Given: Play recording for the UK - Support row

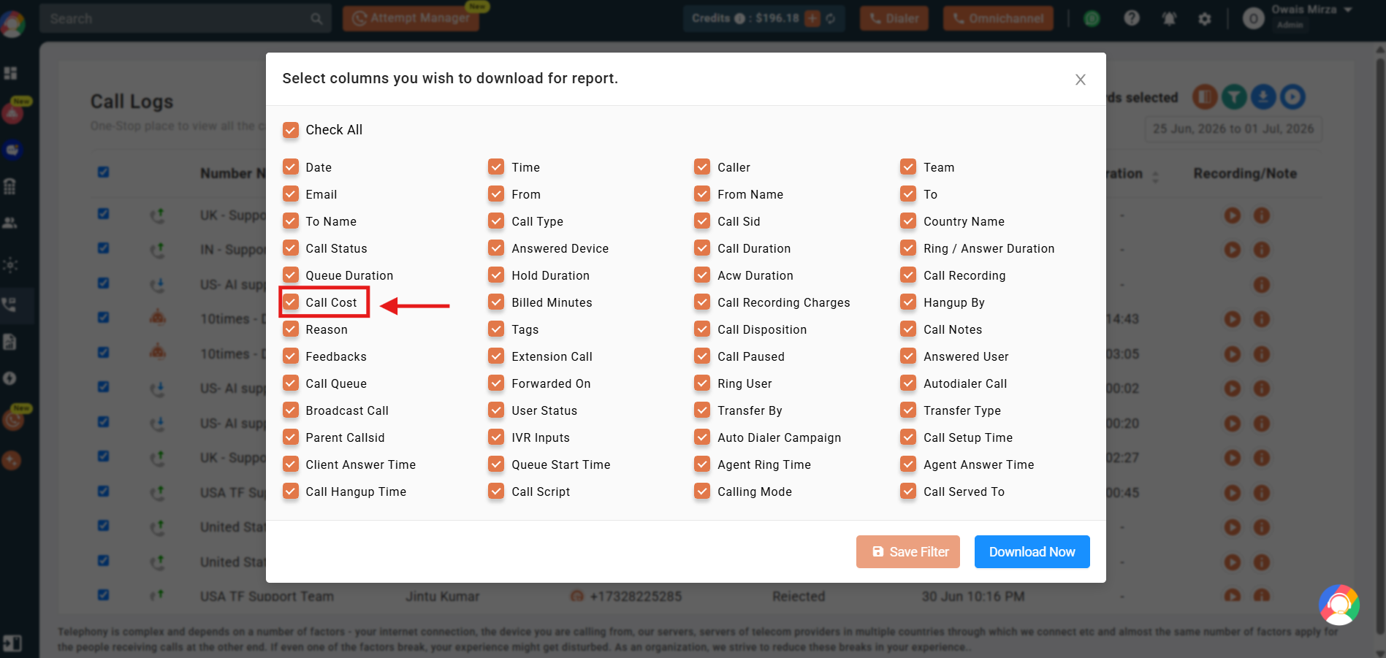Looking at the screenshot, I should tap(1233, 215).
